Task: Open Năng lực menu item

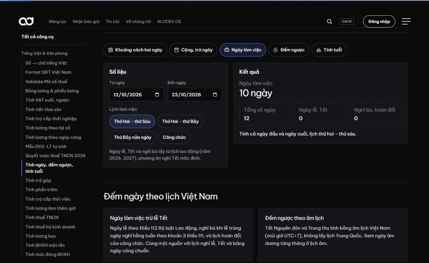Action: tap(58, 21)
